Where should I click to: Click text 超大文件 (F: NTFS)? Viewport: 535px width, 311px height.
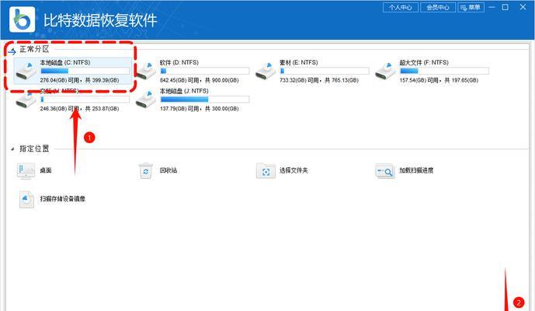tap(424, 62)
